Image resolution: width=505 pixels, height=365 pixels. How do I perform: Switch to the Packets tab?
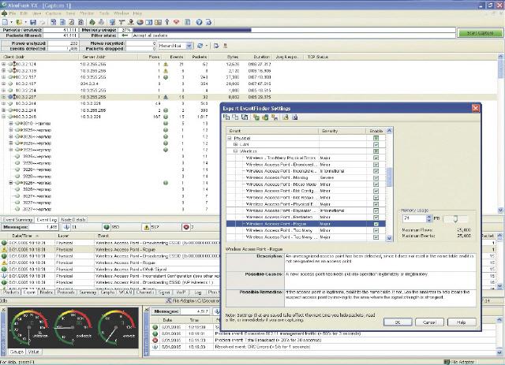[11, 292]
